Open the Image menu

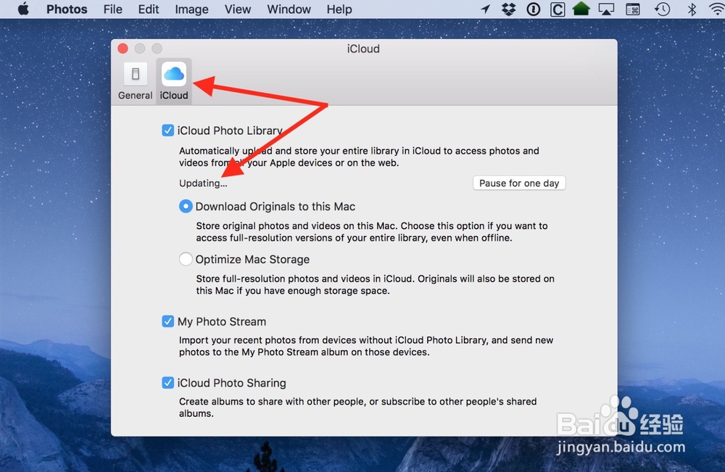pyautogui.click(x=191, y=9)
